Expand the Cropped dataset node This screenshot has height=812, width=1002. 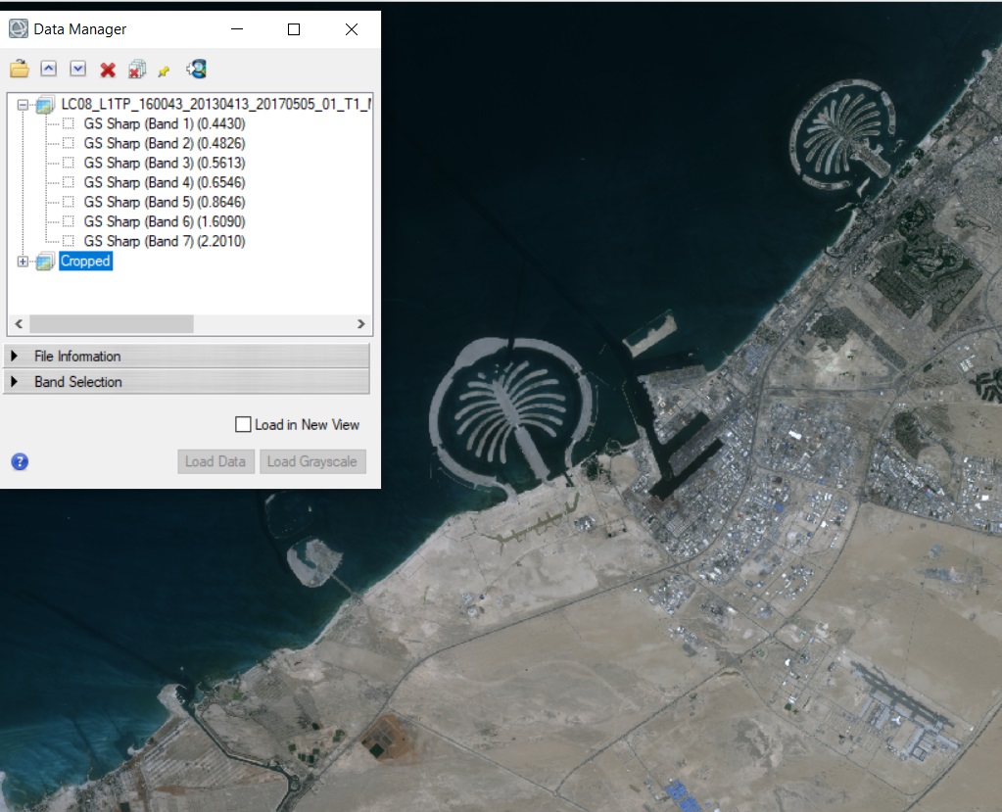pos(23,262)
